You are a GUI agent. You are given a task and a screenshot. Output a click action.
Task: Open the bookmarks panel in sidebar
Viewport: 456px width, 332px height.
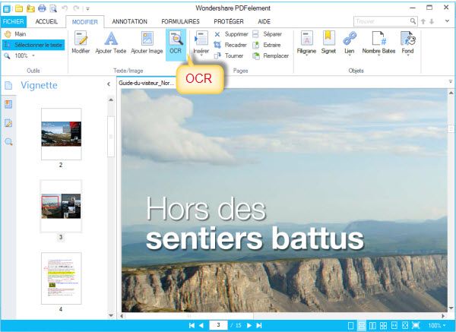click(x=8, y=104)
